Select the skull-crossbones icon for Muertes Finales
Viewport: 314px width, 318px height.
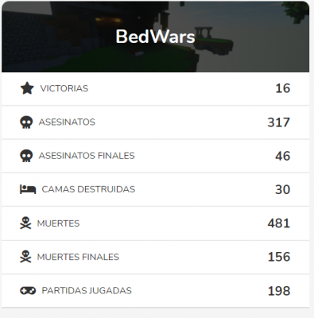point(25,257)
